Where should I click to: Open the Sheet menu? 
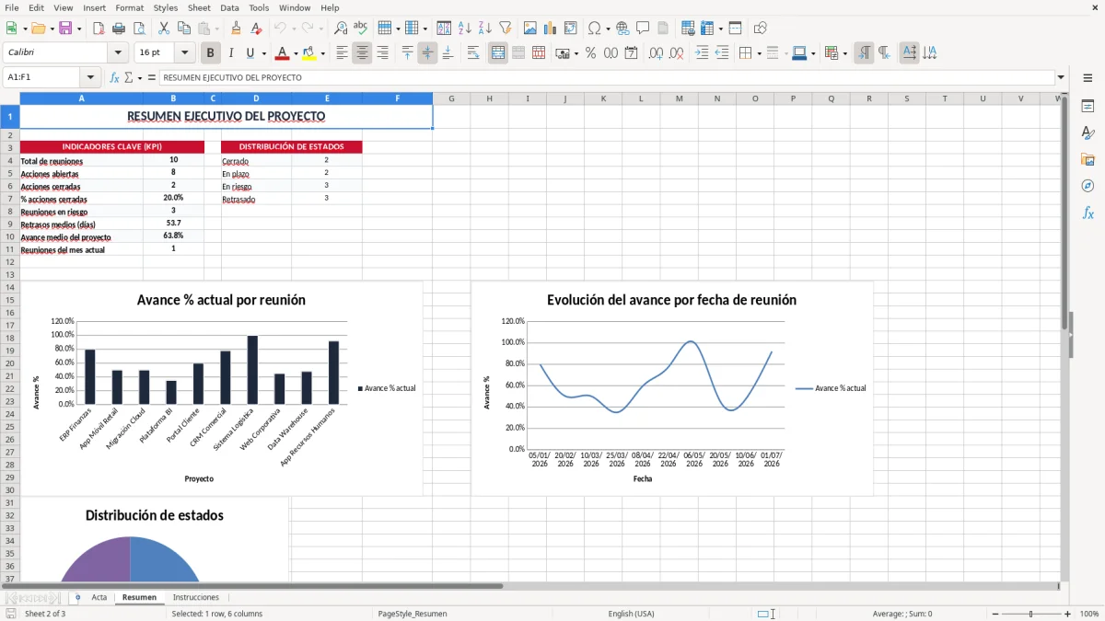[x=199, y=7]
